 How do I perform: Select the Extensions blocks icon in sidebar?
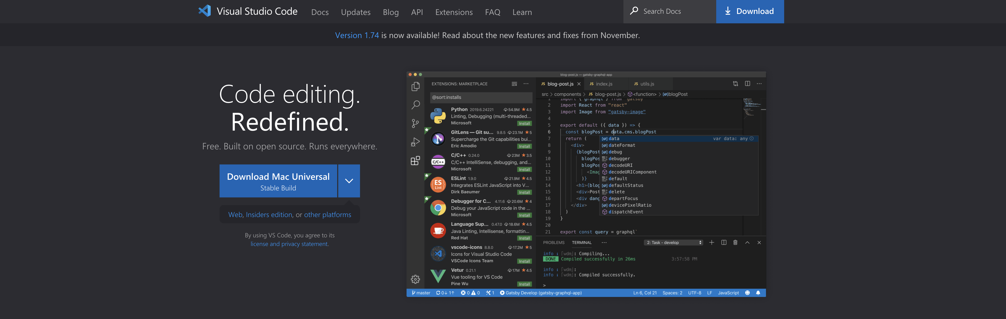pyautogui.click(x=416, y=161)
